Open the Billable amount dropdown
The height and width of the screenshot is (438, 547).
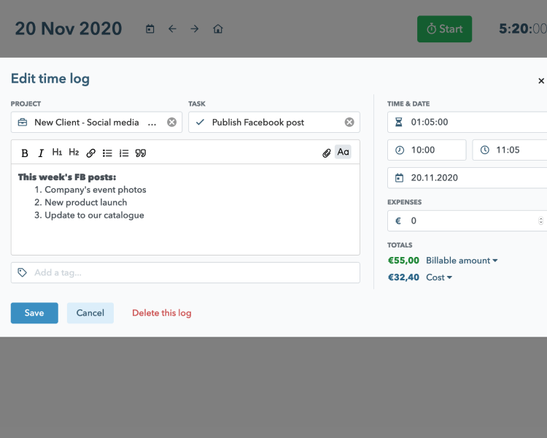pyautogui.click(x=462, y=261)
